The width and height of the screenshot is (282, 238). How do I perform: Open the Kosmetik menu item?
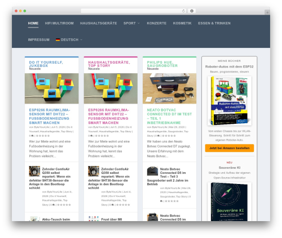point(182,23)
